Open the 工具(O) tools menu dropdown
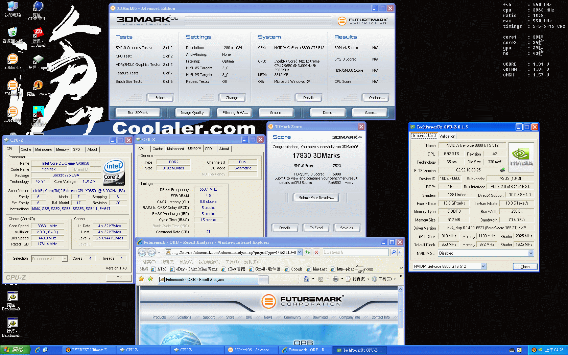Image resolution: width=568 pixels, height=355 pixels. click(x=383, y=279)
